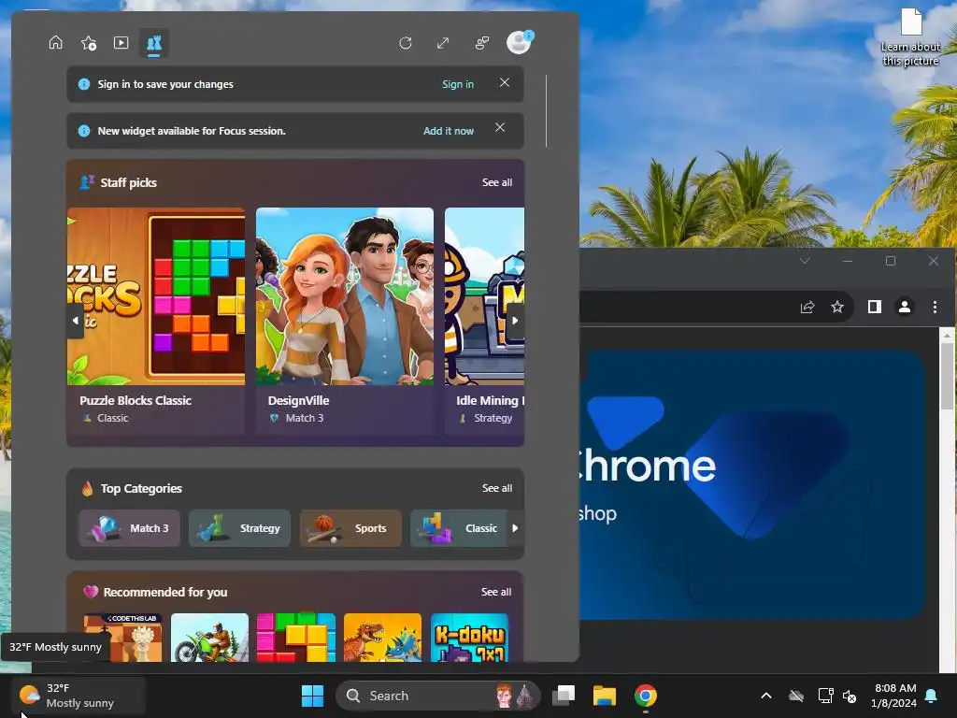Open notifications bell icon
Screen dimensions: 957x718
point(932,696)
